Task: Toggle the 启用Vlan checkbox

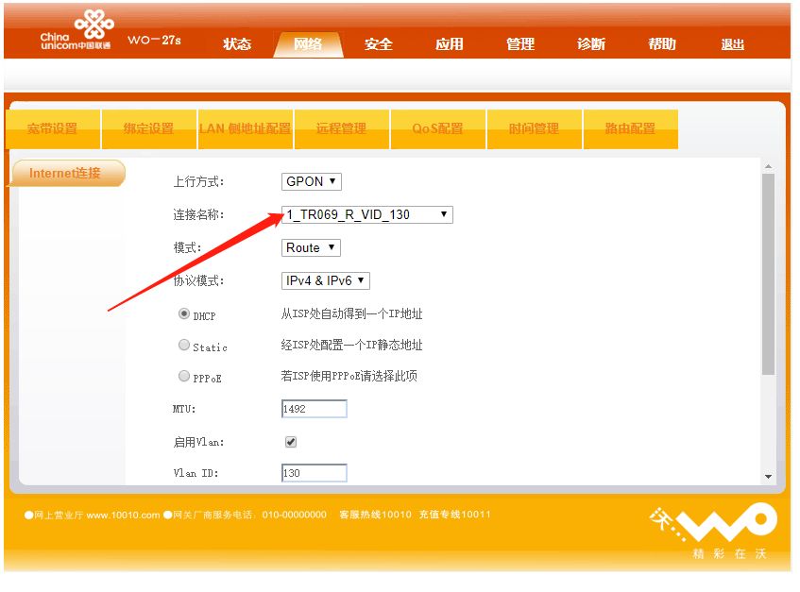Action: coord(291,442)
